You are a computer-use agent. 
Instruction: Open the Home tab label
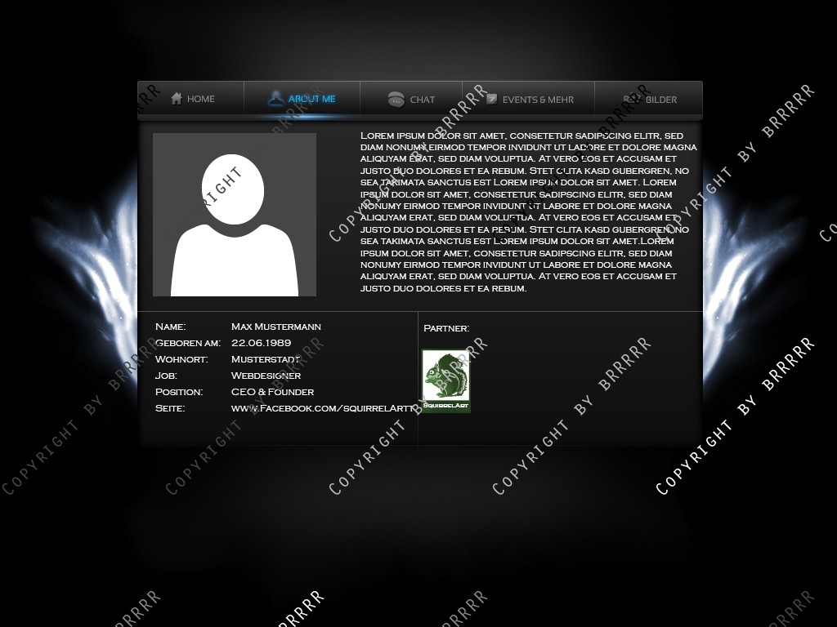(x=201, y=100)
